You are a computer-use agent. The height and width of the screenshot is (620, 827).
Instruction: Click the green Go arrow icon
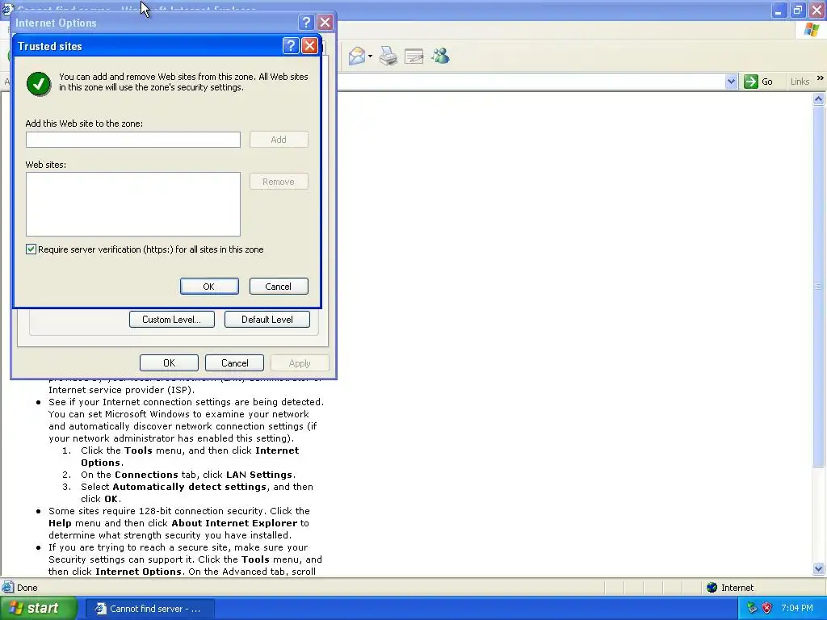coord(750,82)
